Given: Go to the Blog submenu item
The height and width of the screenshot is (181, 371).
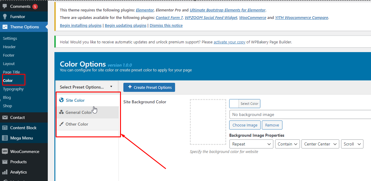Looking at the screenshot, I should pos(7,97).
